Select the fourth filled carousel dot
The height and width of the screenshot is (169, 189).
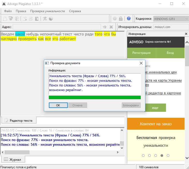pos(162,156)
